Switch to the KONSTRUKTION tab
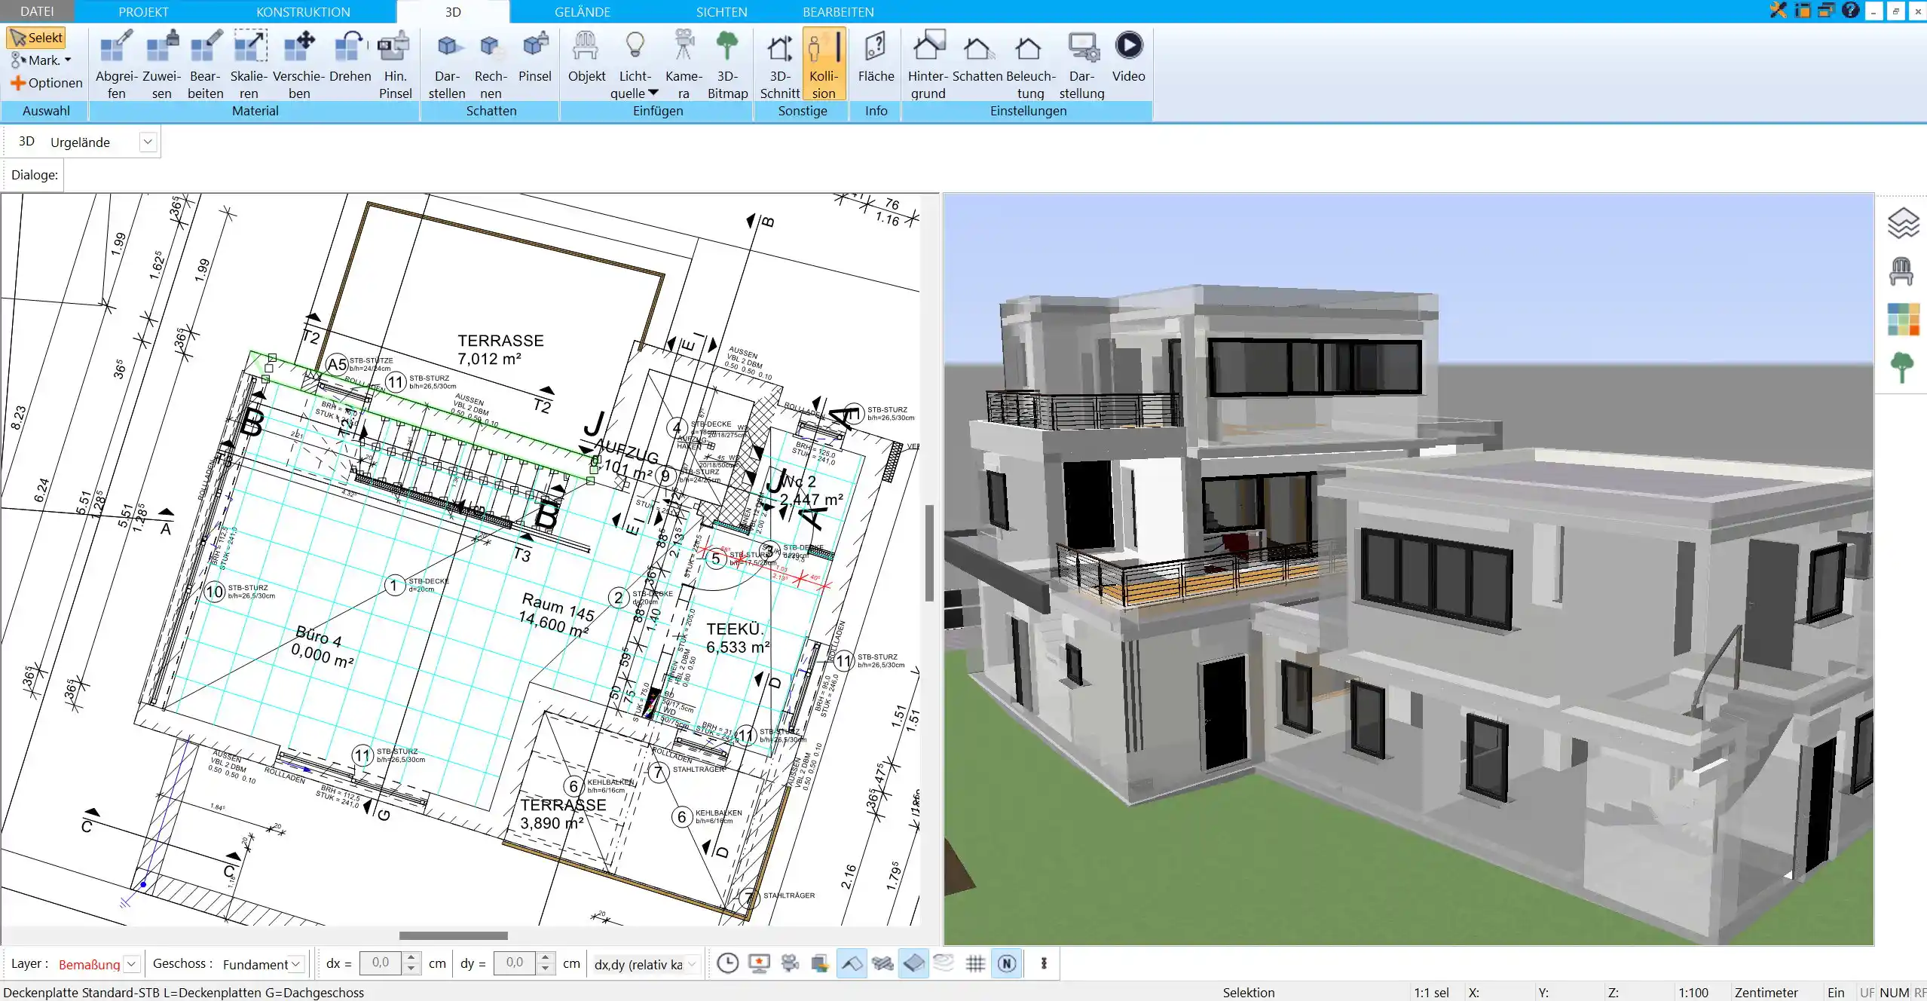1927x1001 pixels. click(303, 11)
